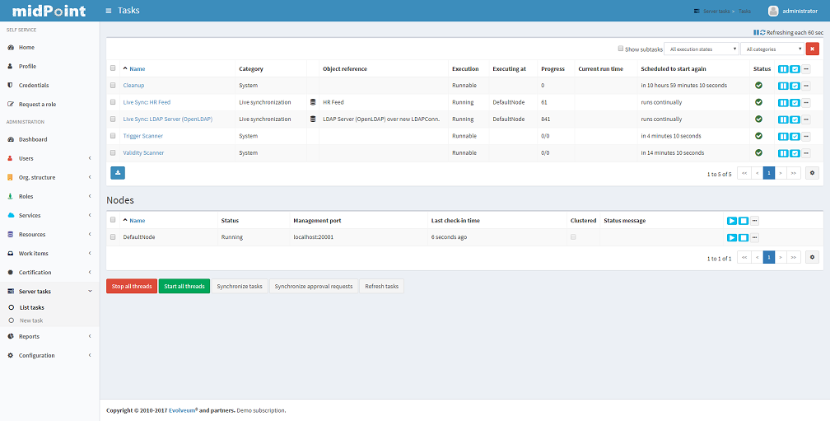Open New task in the sidebar
Screen dimensions: 830x421
[31, 320]
